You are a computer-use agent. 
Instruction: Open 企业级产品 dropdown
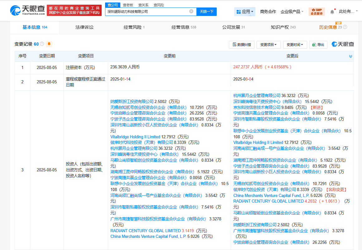[292, 12]
